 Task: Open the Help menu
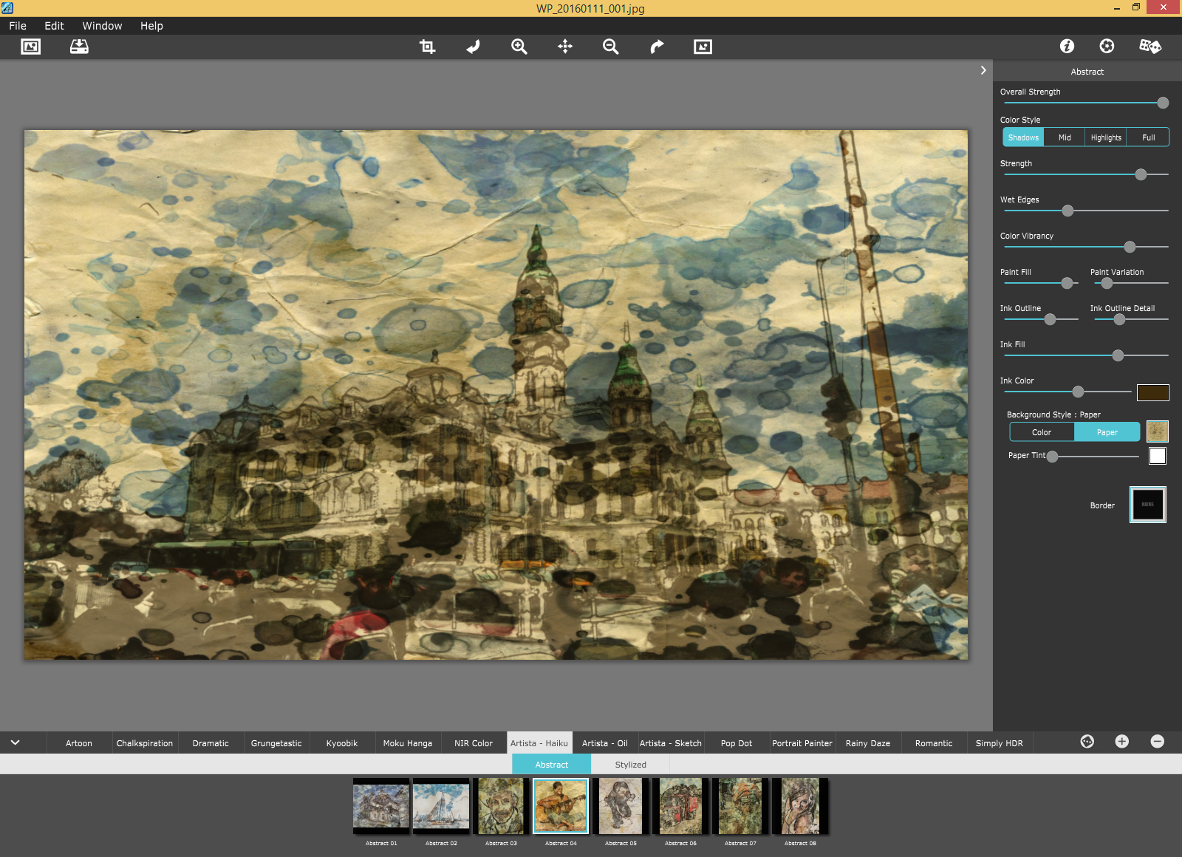[x=151, y=26]
